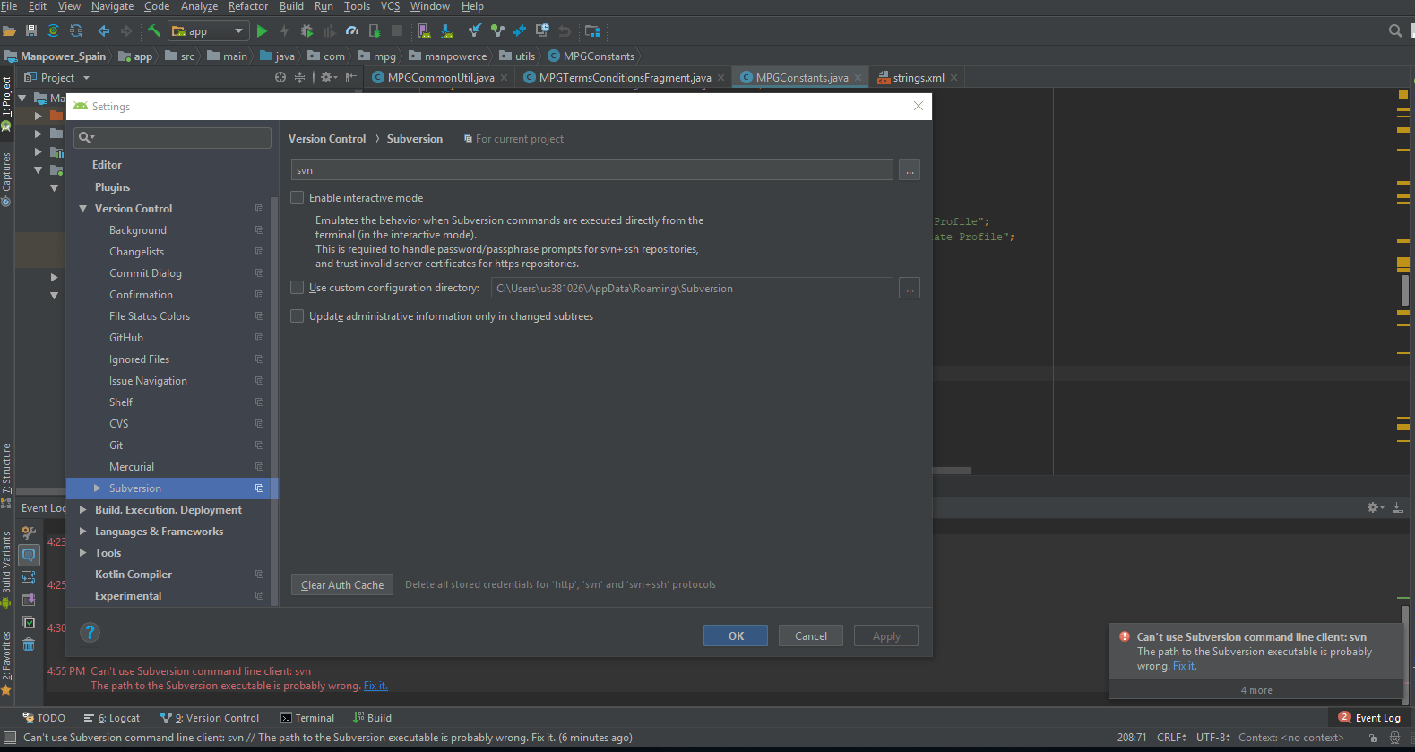Click the AVD Manager toolbar icon
This screenshot has height=752, width=1415.
(424, 30)
